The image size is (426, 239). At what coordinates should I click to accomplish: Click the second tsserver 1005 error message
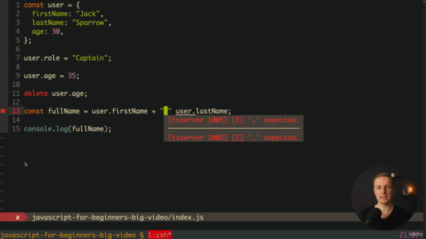234,137
